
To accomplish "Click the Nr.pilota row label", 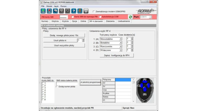I will pyautogui.click(x=109, y=93).
